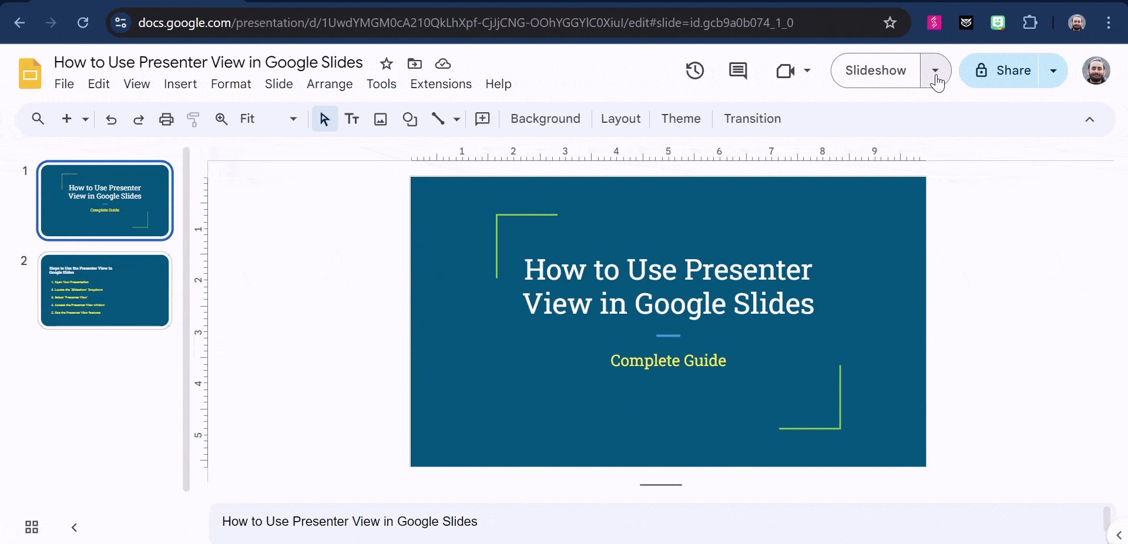Open the Insert menu

(180, 84)
